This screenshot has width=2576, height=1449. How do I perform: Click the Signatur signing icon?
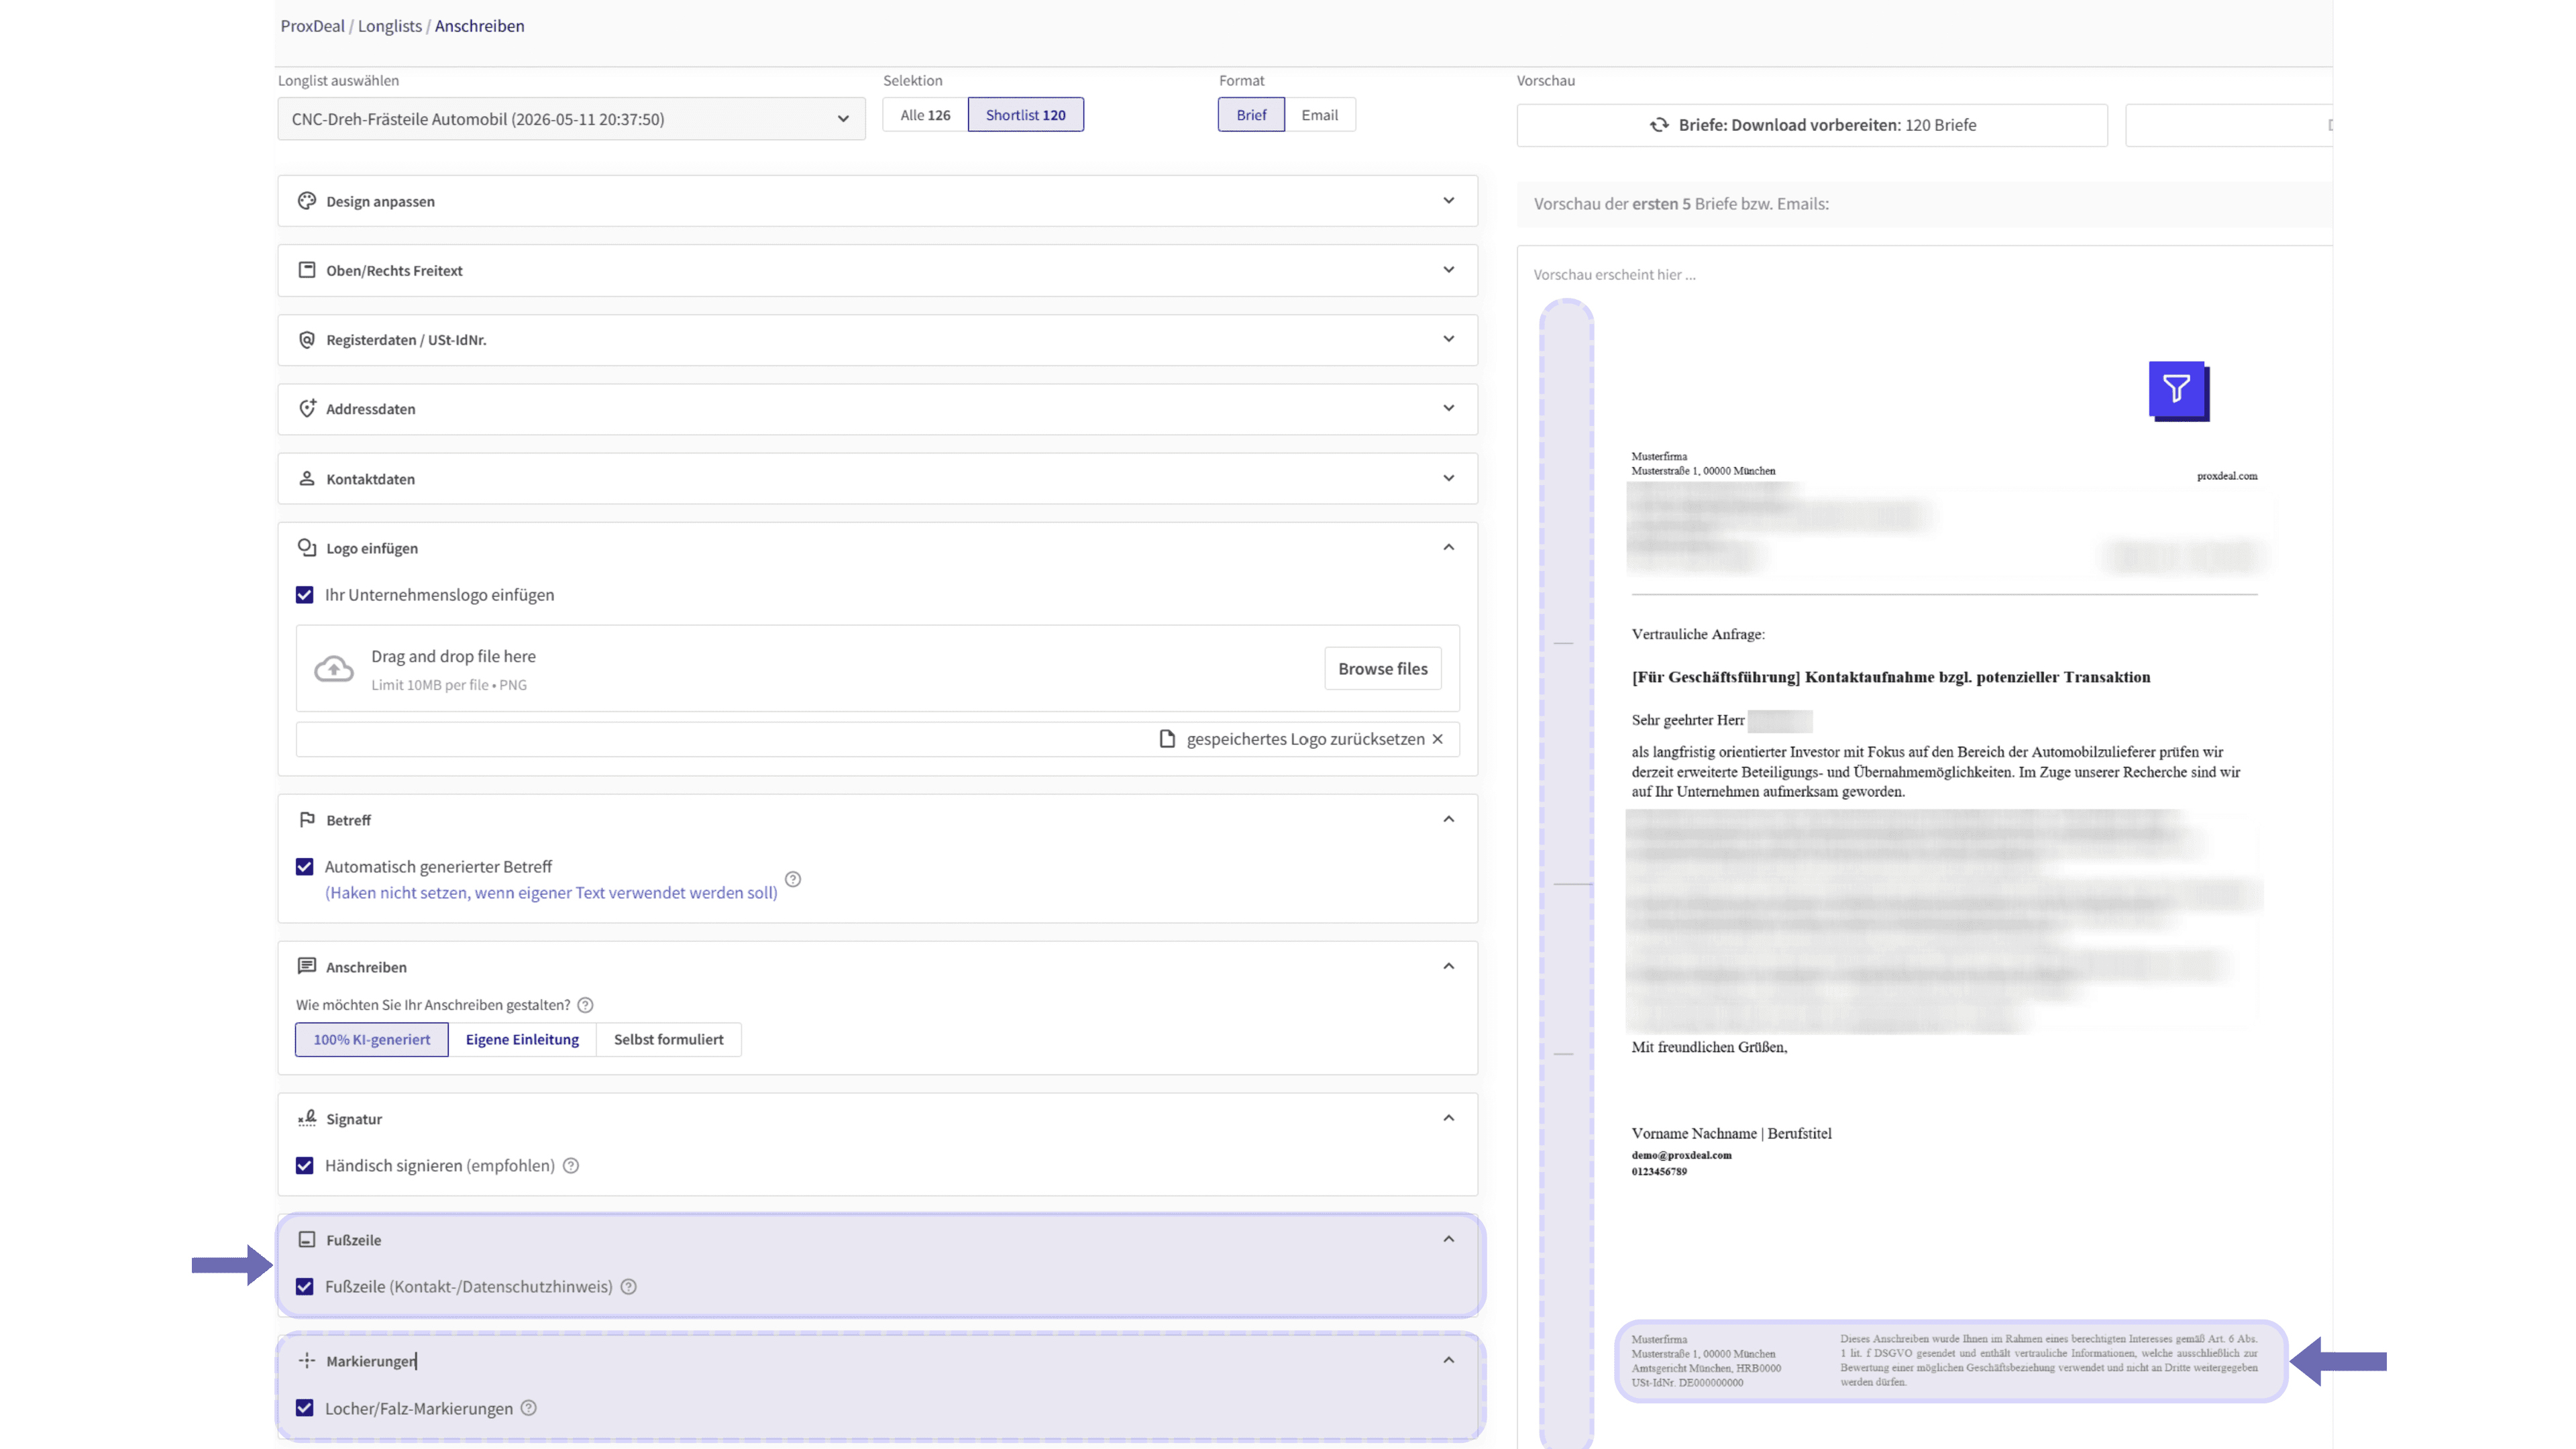pos(307,1118)
